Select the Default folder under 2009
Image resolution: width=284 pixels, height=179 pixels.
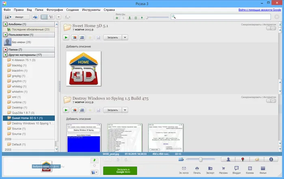[x=29, y=144]
